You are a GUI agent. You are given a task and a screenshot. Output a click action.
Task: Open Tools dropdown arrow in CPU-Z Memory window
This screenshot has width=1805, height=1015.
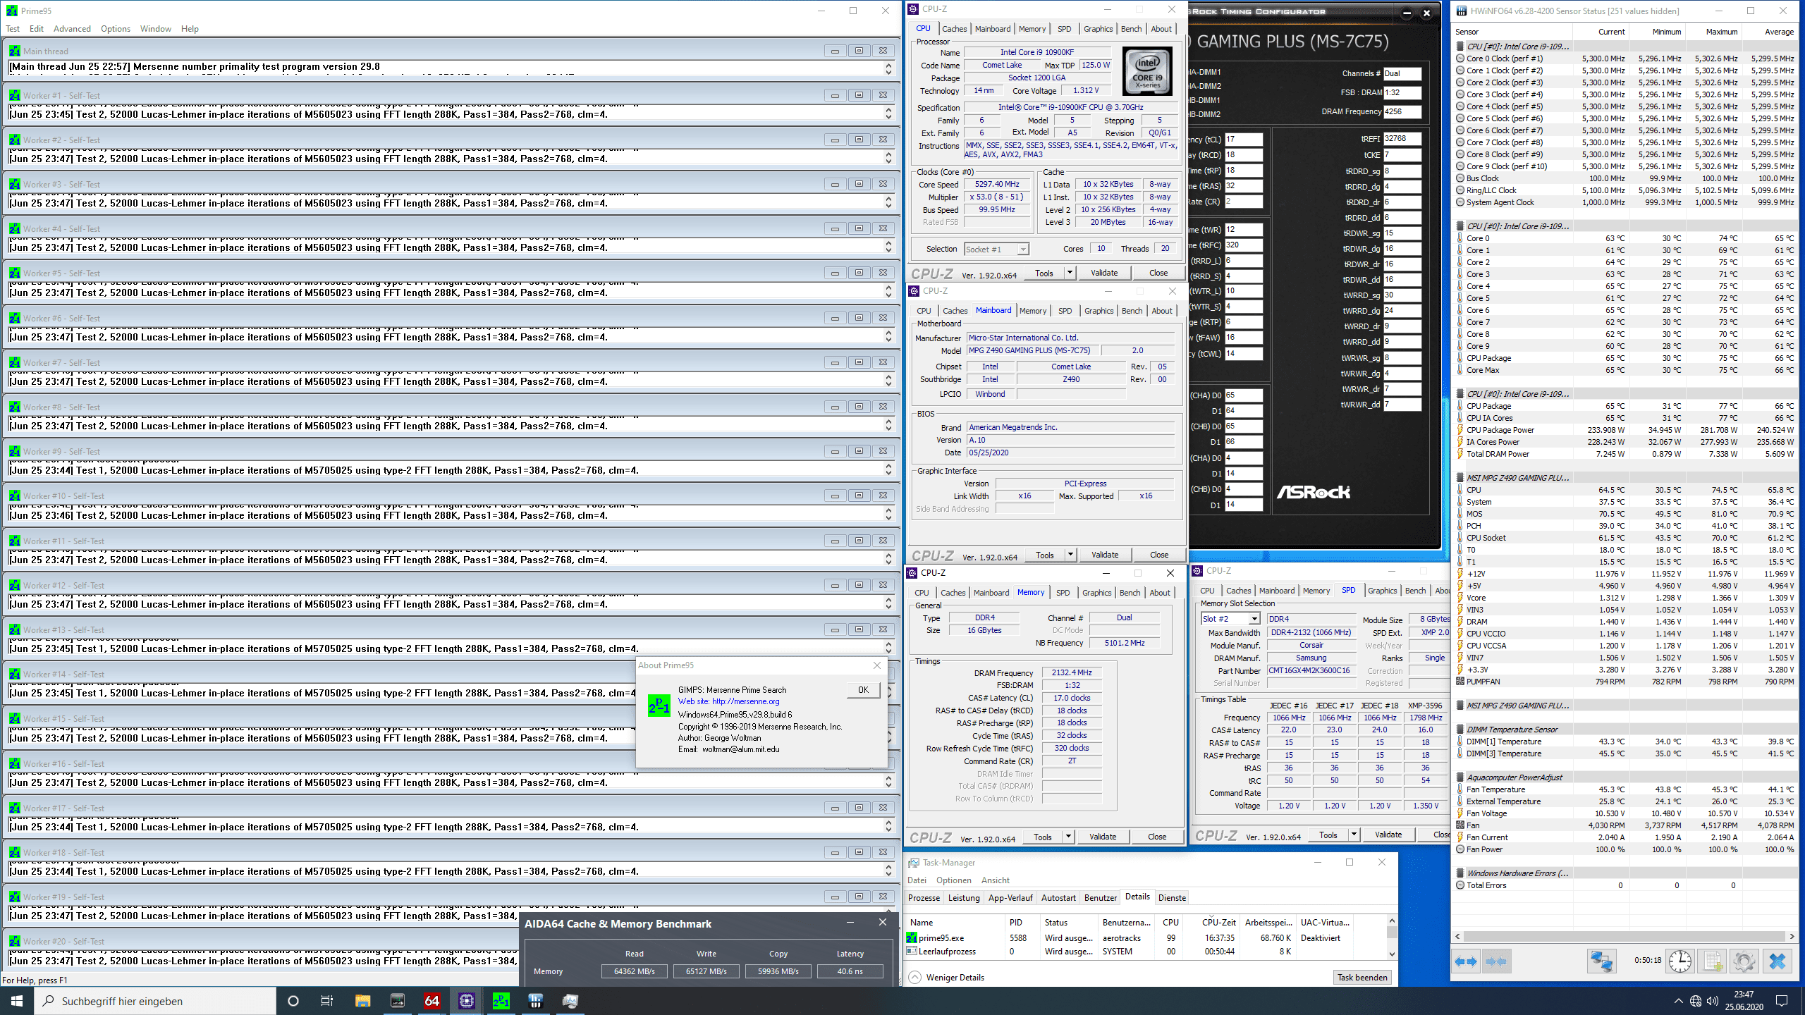[1068, 837]
